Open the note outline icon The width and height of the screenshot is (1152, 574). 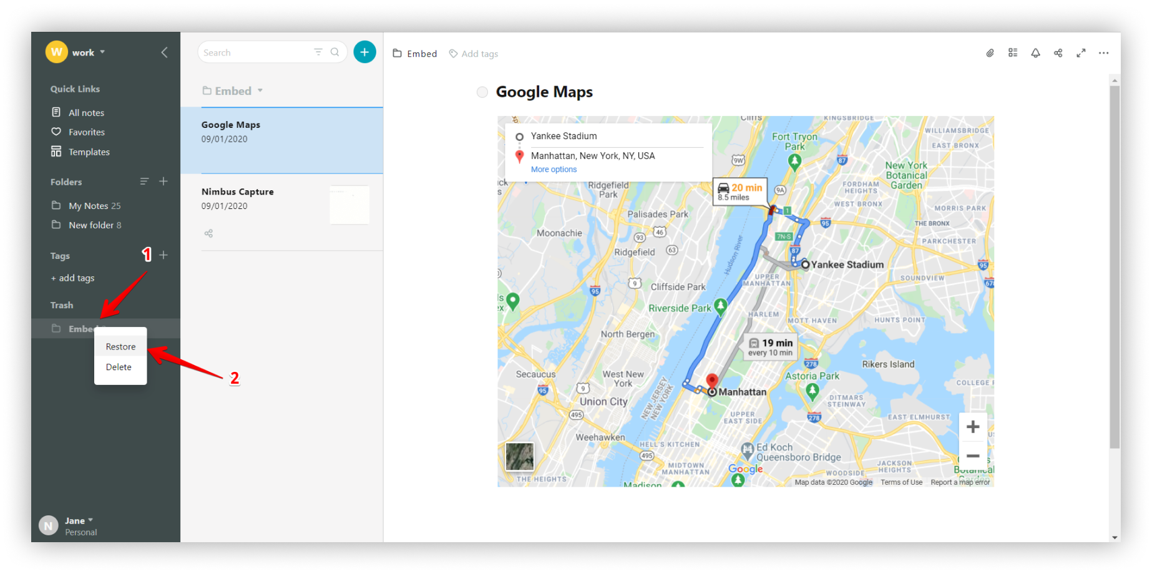point(1013,53)
